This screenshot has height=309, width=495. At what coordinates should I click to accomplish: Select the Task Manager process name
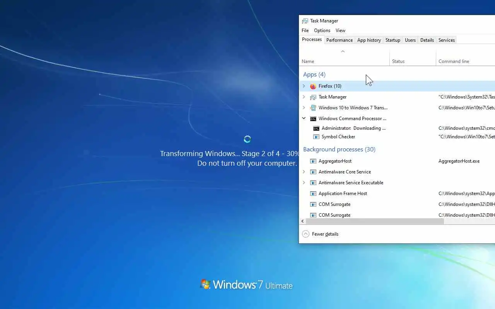333,97
